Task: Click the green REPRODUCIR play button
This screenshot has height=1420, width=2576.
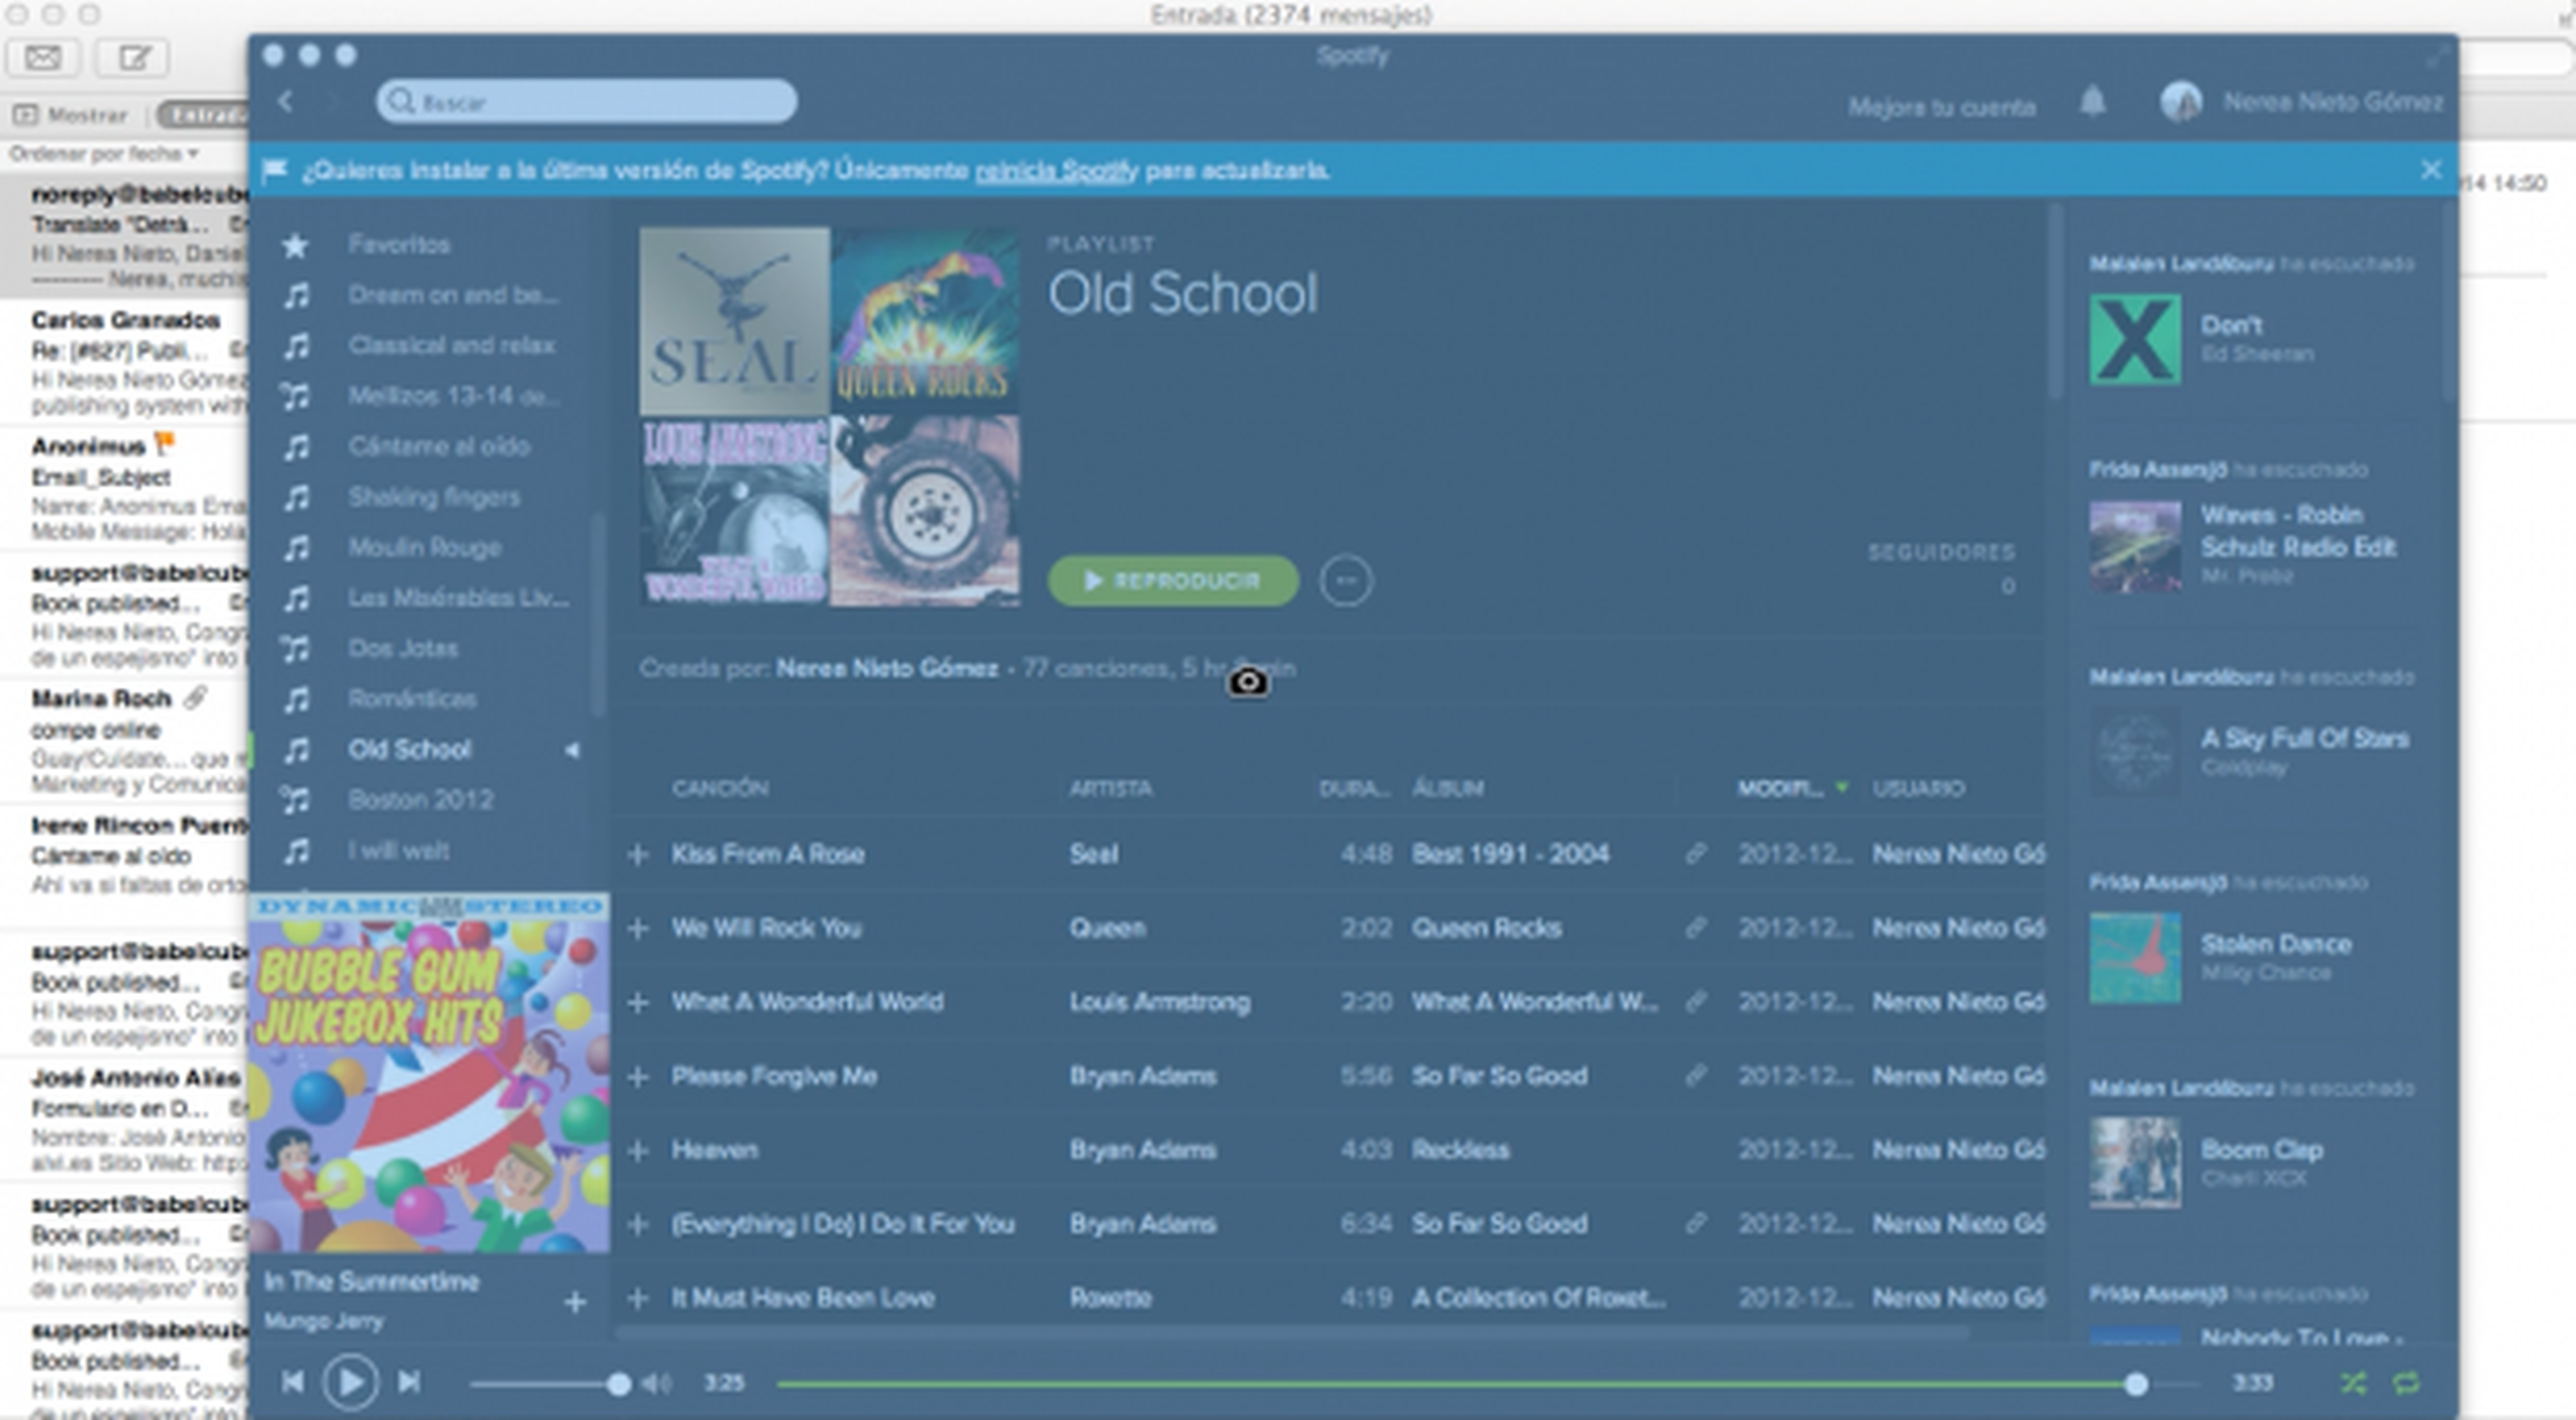Action: 1173,581
